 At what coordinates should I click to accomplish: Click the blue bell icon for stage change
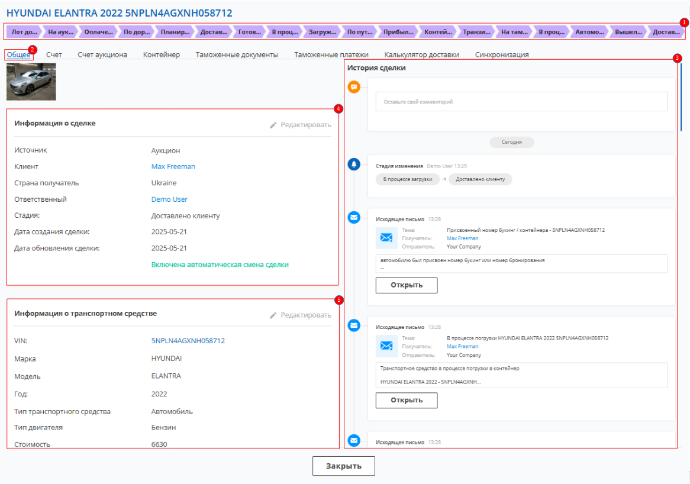pos(354,164)
